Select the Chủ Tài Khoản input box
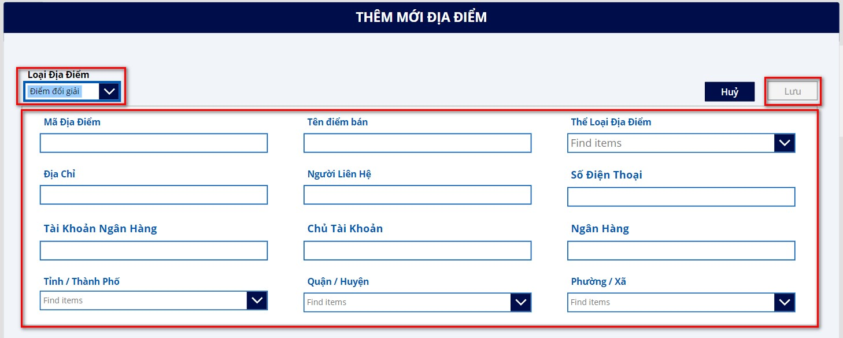843x338 pixels. coord(417,251)
